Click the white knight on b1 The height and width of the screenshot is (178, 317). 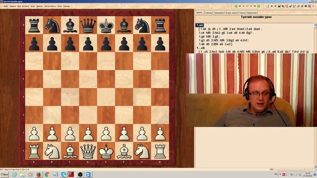(x=52, y=151)
